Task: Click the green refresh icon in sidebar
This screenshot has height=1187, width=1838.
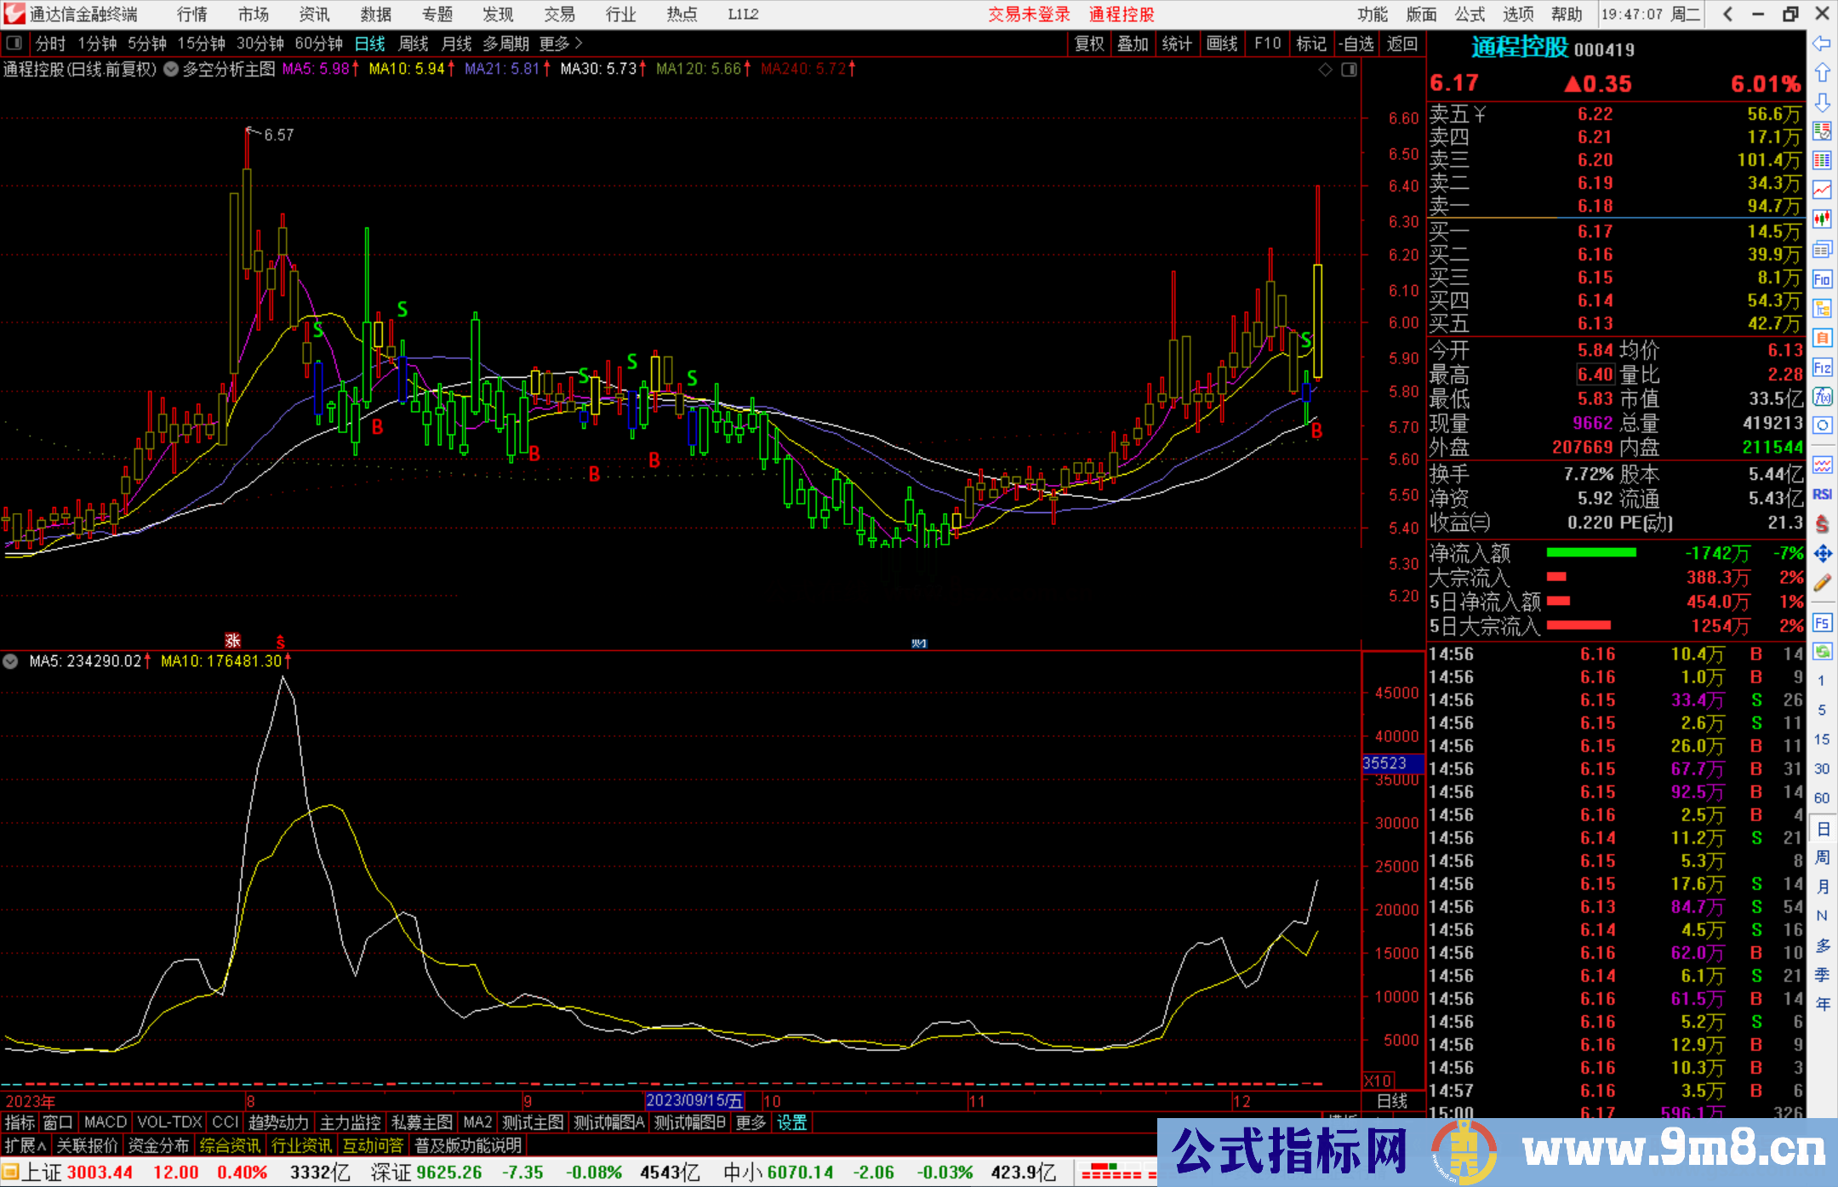Action: (x=1822, y=652)
